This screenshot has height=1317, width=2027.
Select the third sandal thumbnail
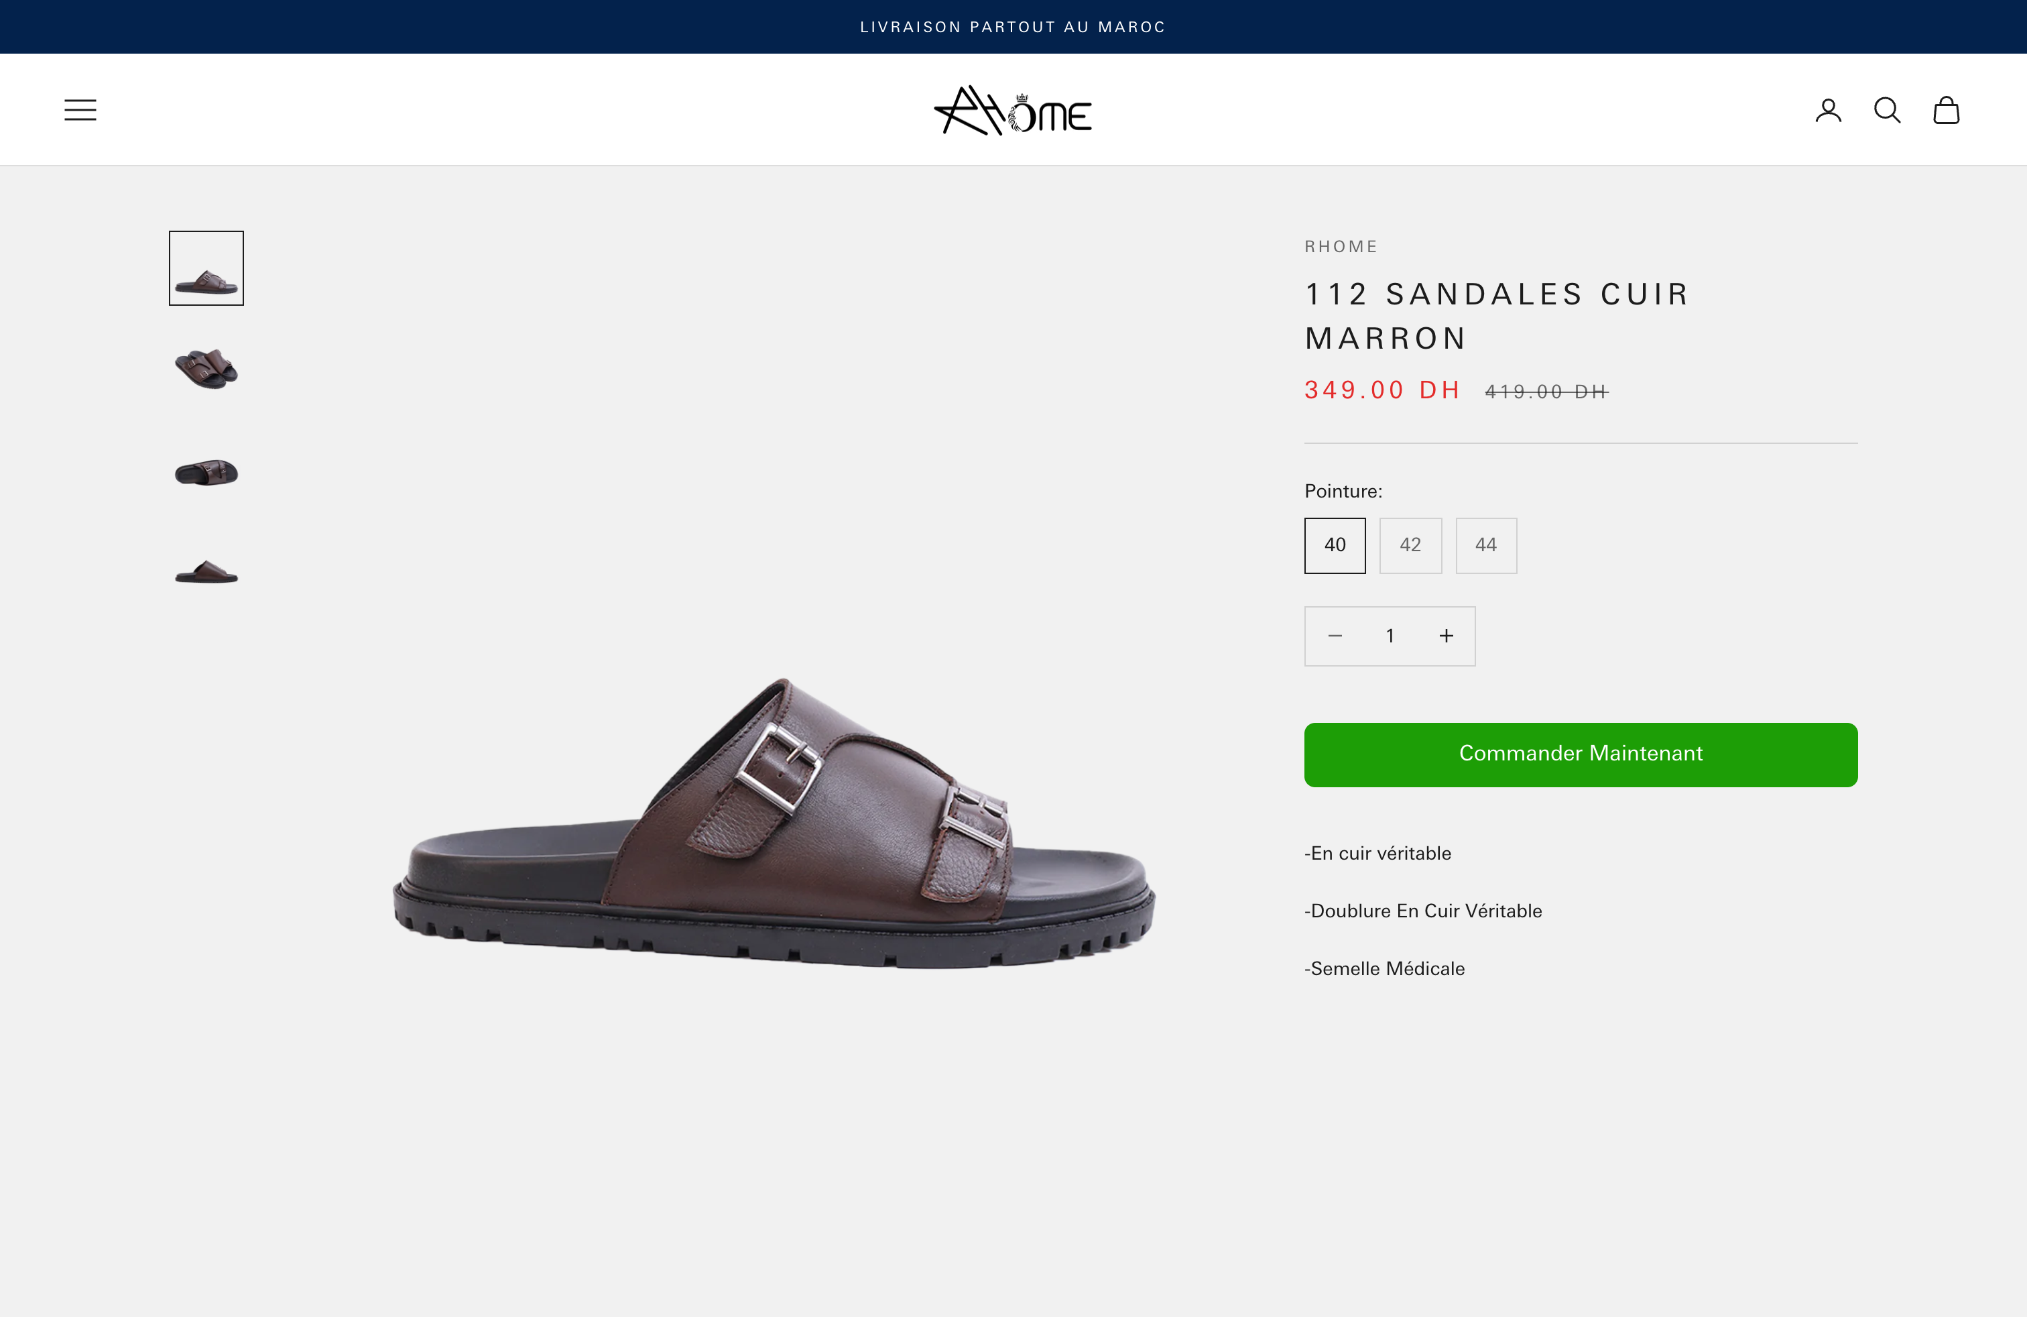click(205, 472)
